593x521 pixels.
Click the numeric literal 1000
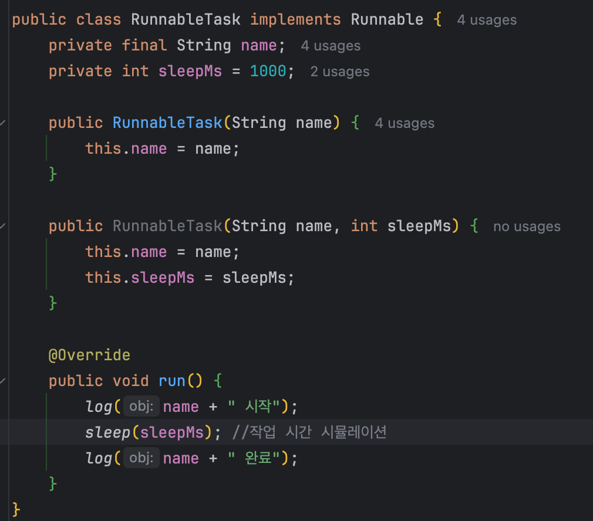(268, 71)
